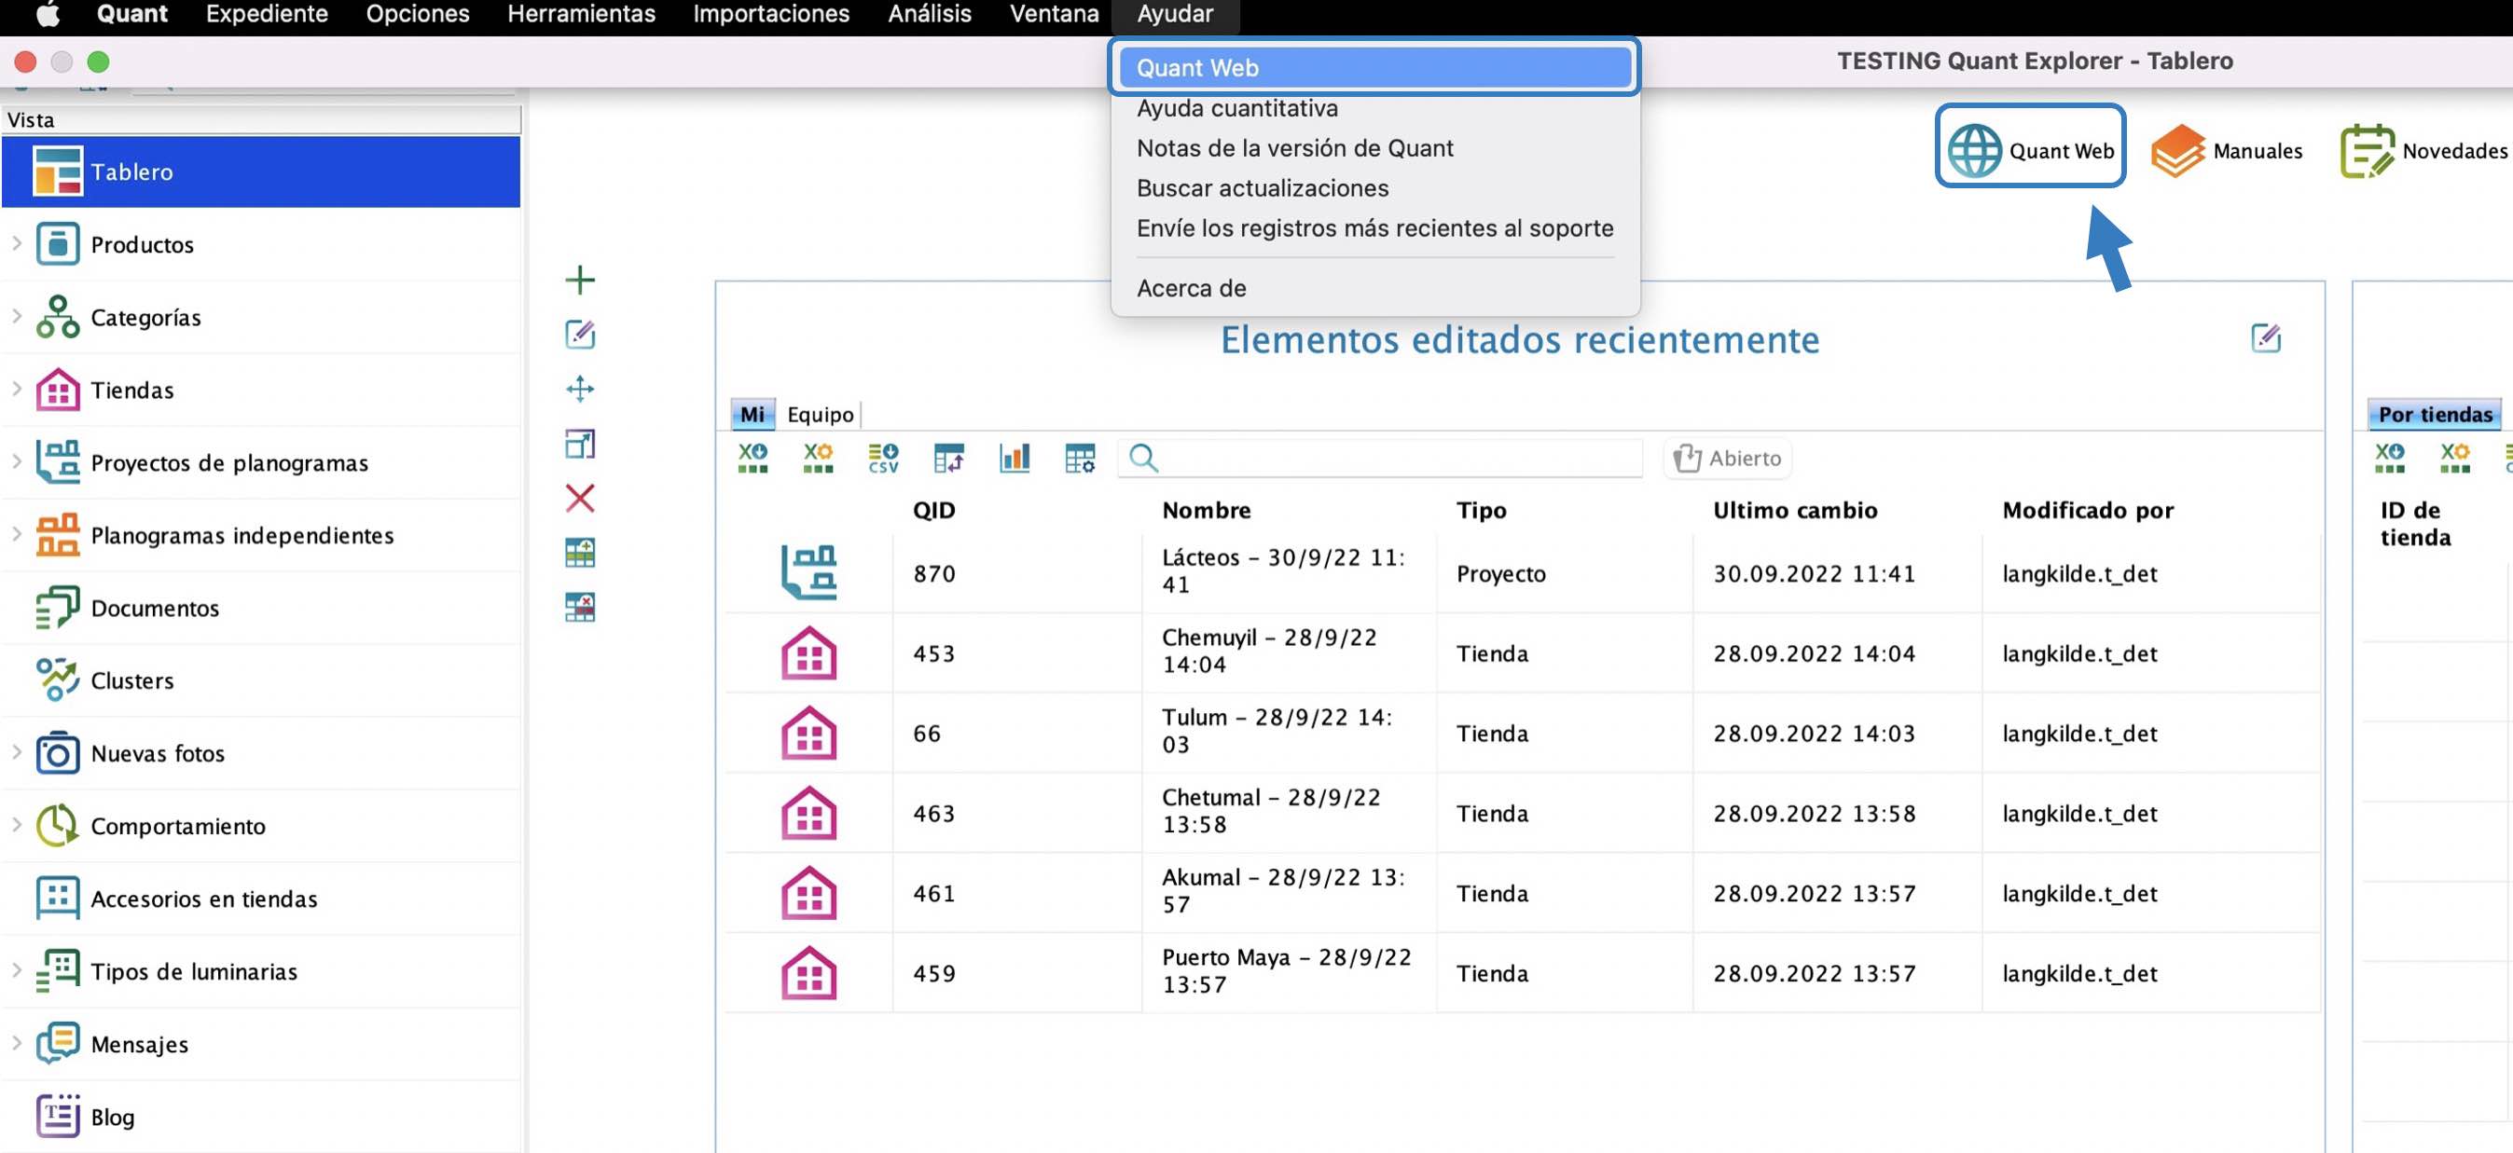Open the bar chart icon

[x=1014, y=458]
